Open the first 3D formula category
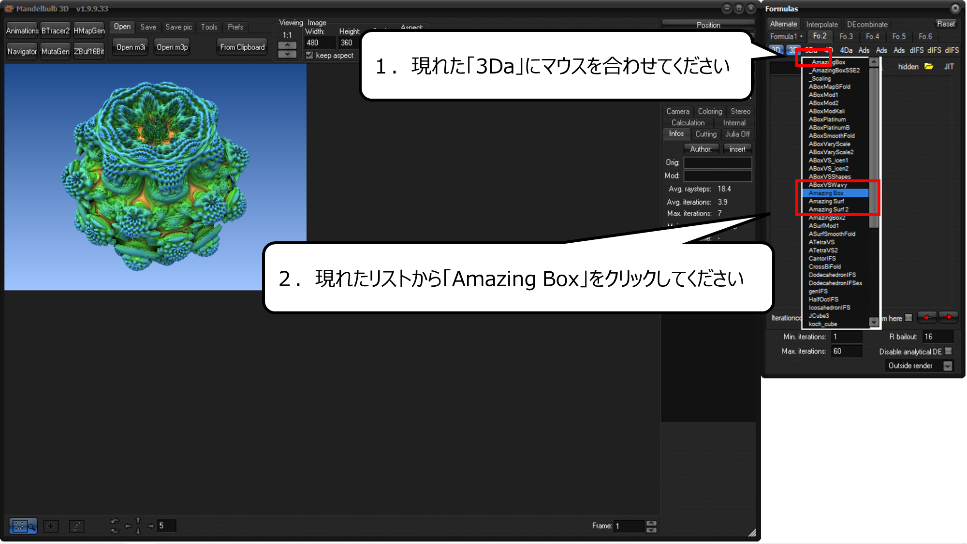 (x=776, y=50)
